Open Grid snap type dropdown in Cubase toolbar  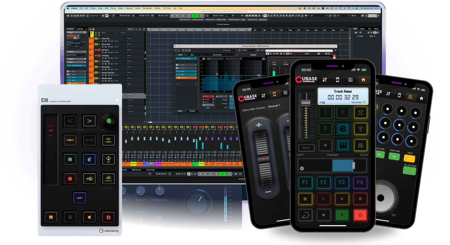[x=343, y=16]
